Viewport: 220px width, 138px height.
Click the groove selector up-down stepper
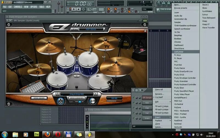[x=57, y=94]
